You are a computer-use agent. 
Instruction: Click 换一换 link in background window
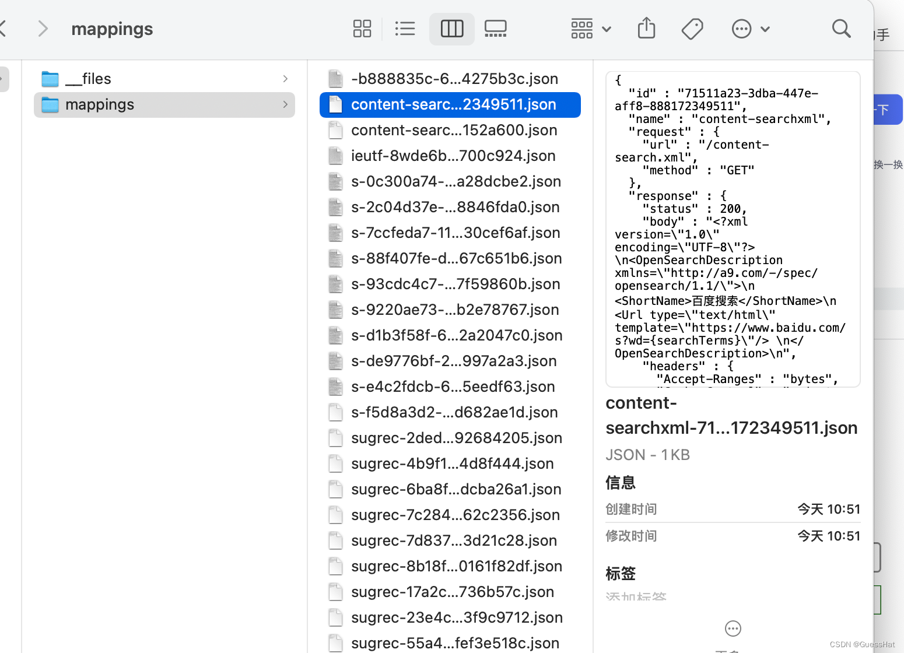[x=888, y=164]
